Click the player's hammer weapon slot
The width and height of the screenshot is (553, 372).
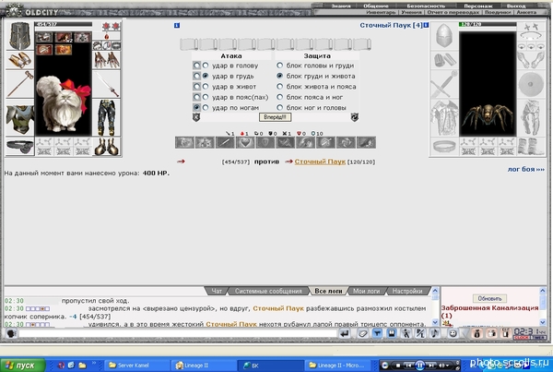[19, 84]
